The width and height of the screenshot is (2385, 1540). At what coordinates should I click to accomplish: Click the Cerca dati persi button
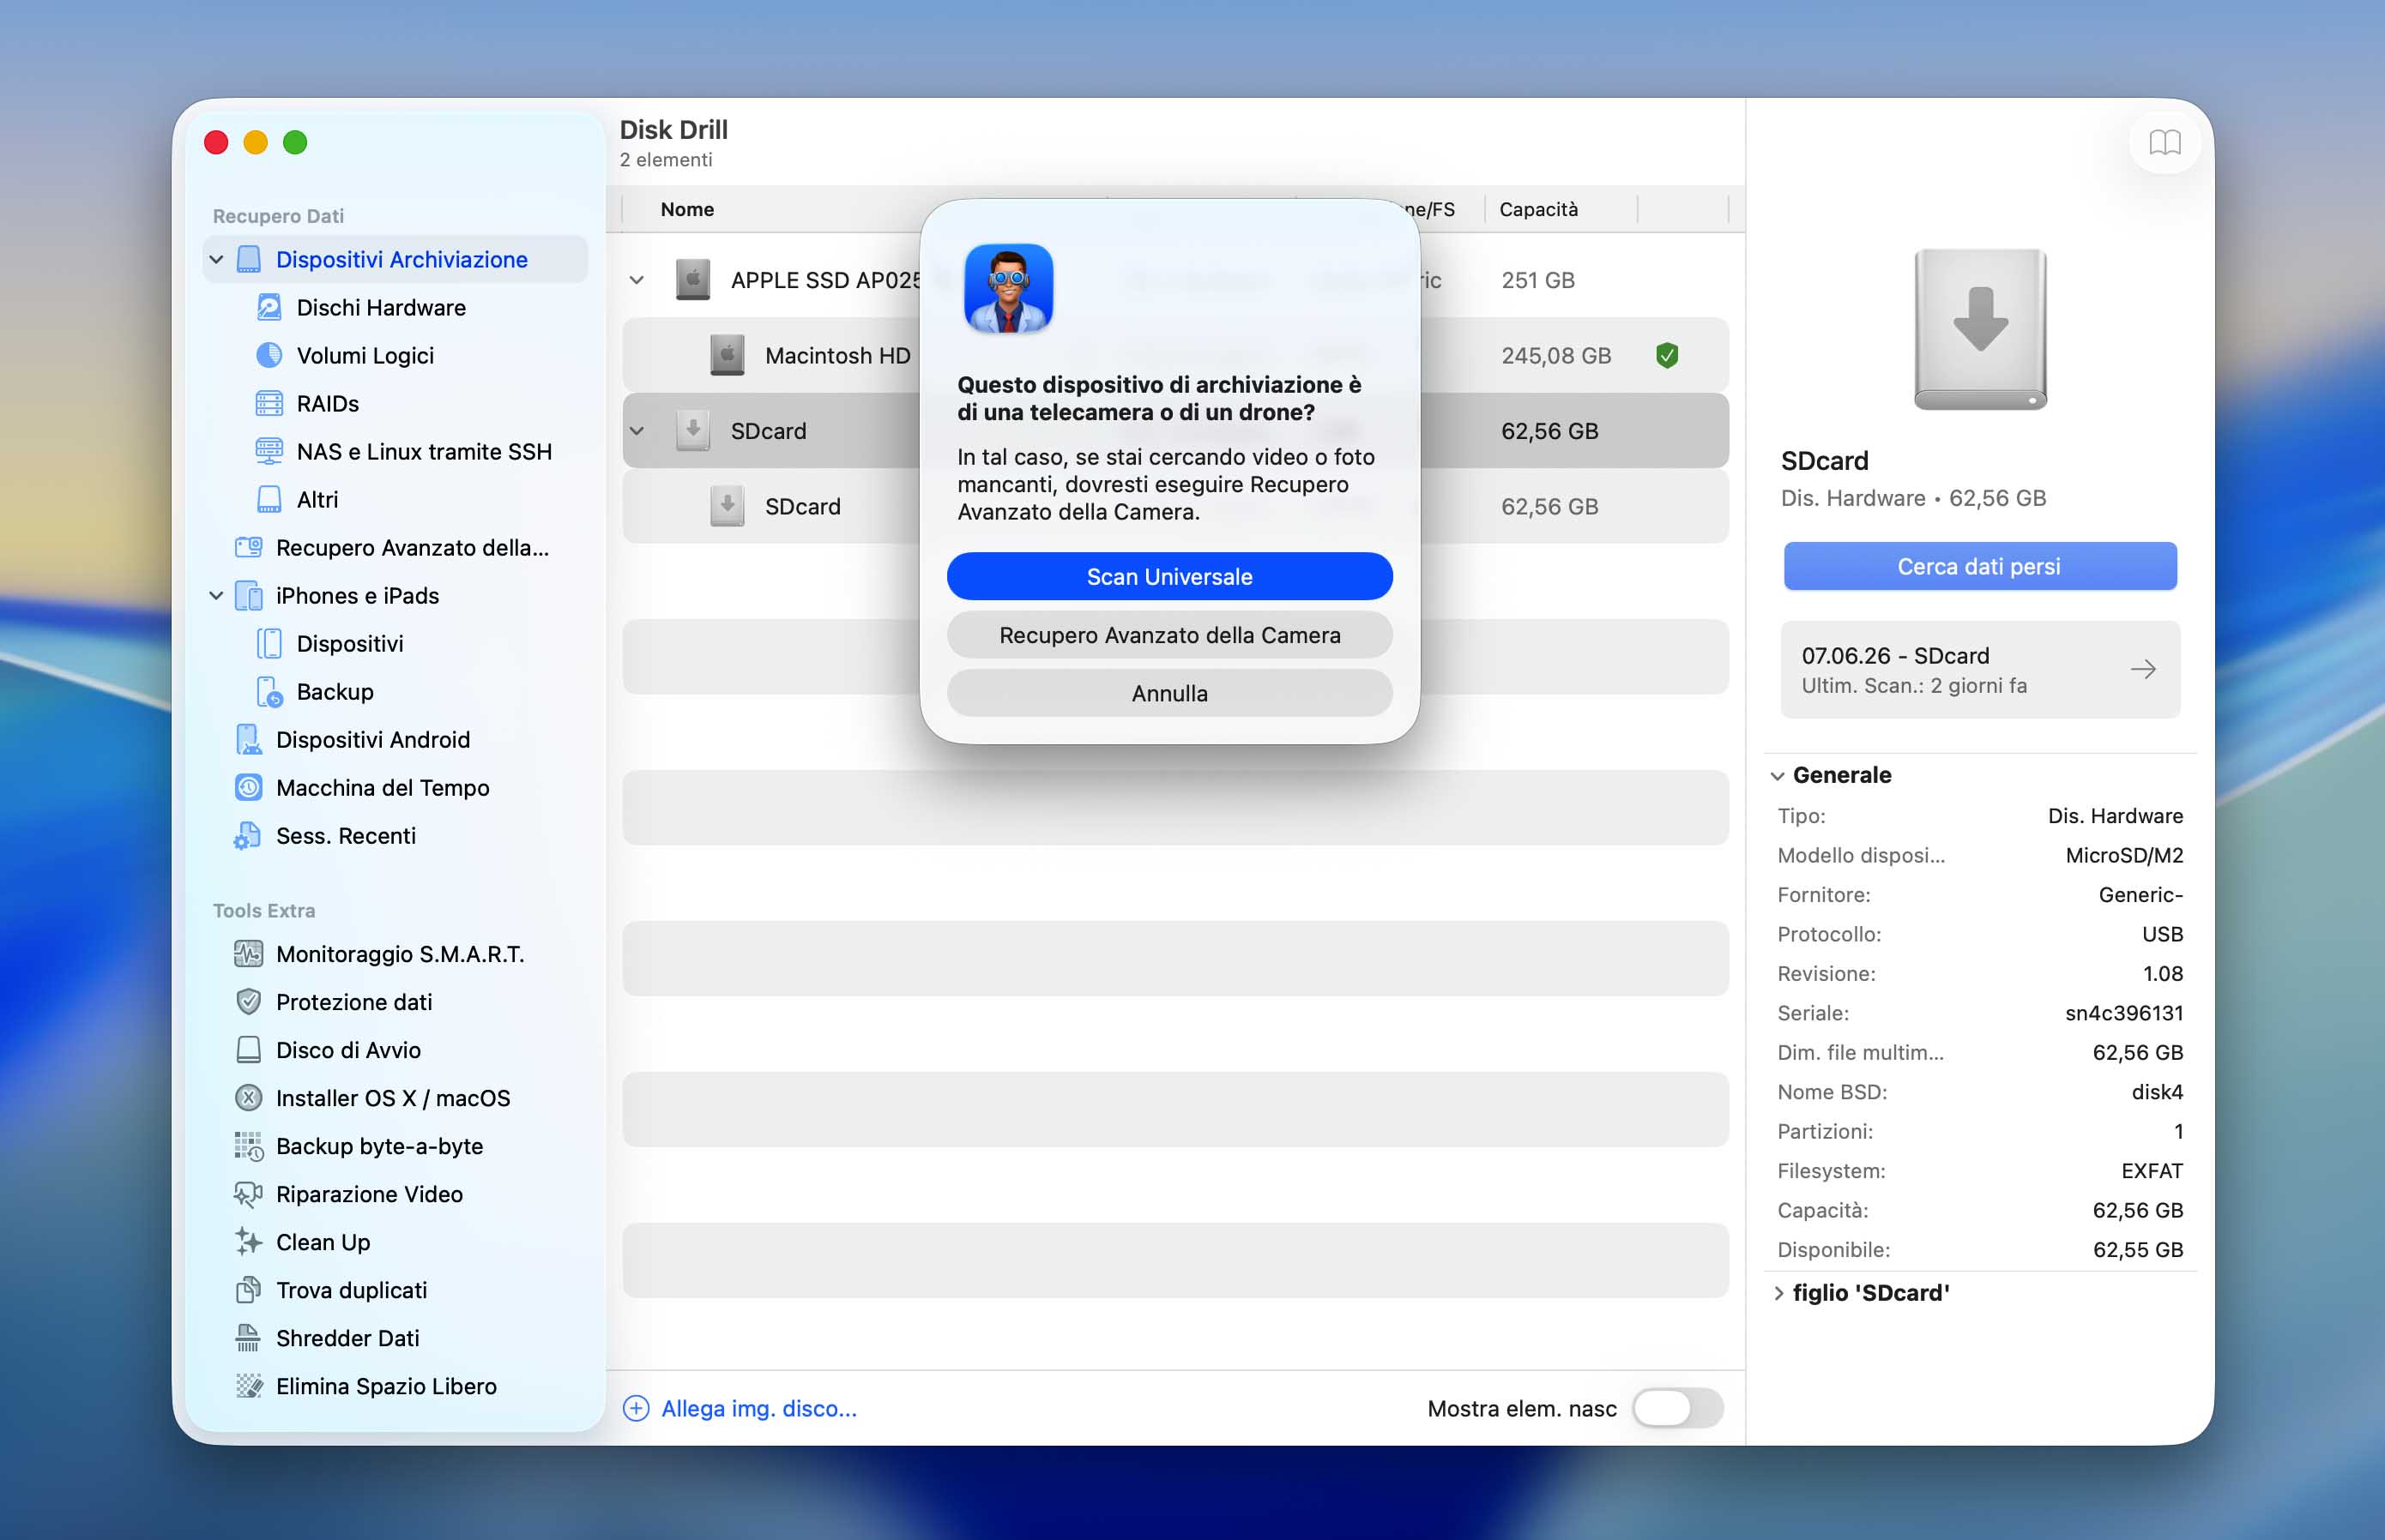click(1980, 566)
